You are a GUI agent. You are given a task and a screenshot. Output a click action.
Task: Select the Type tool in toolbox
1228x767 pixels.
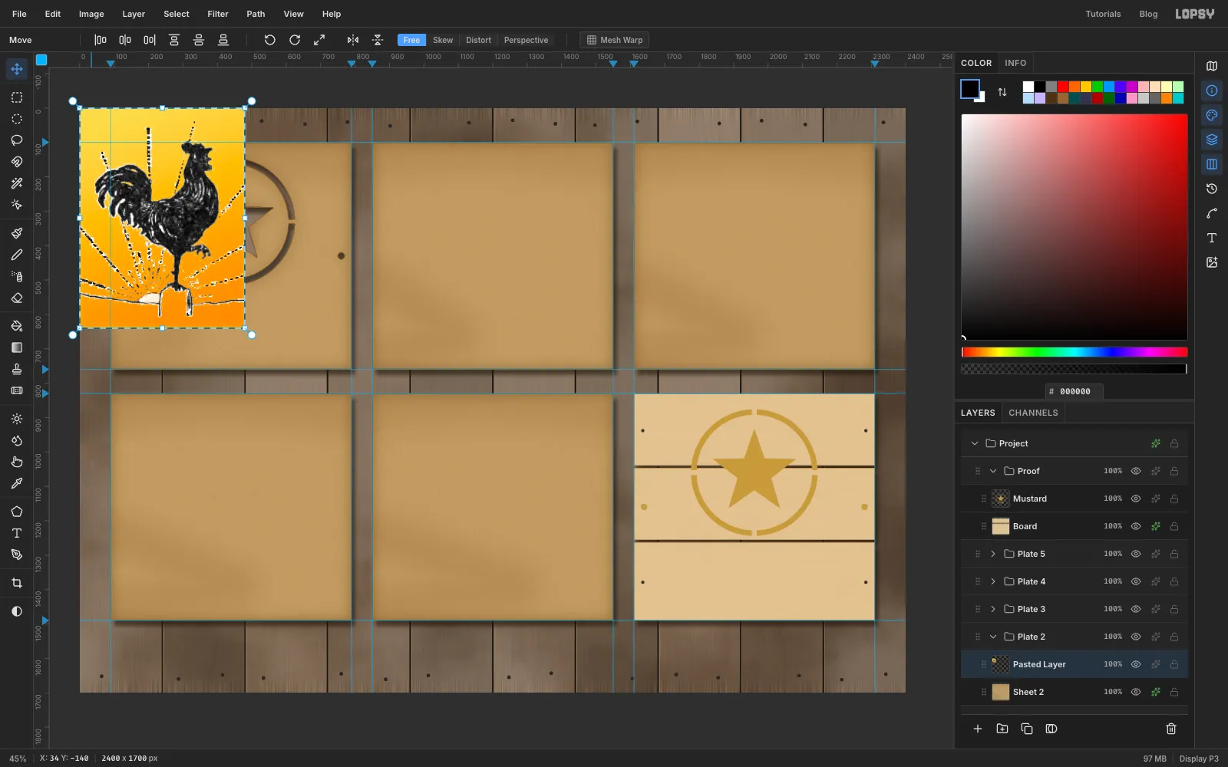coord(17,533)
